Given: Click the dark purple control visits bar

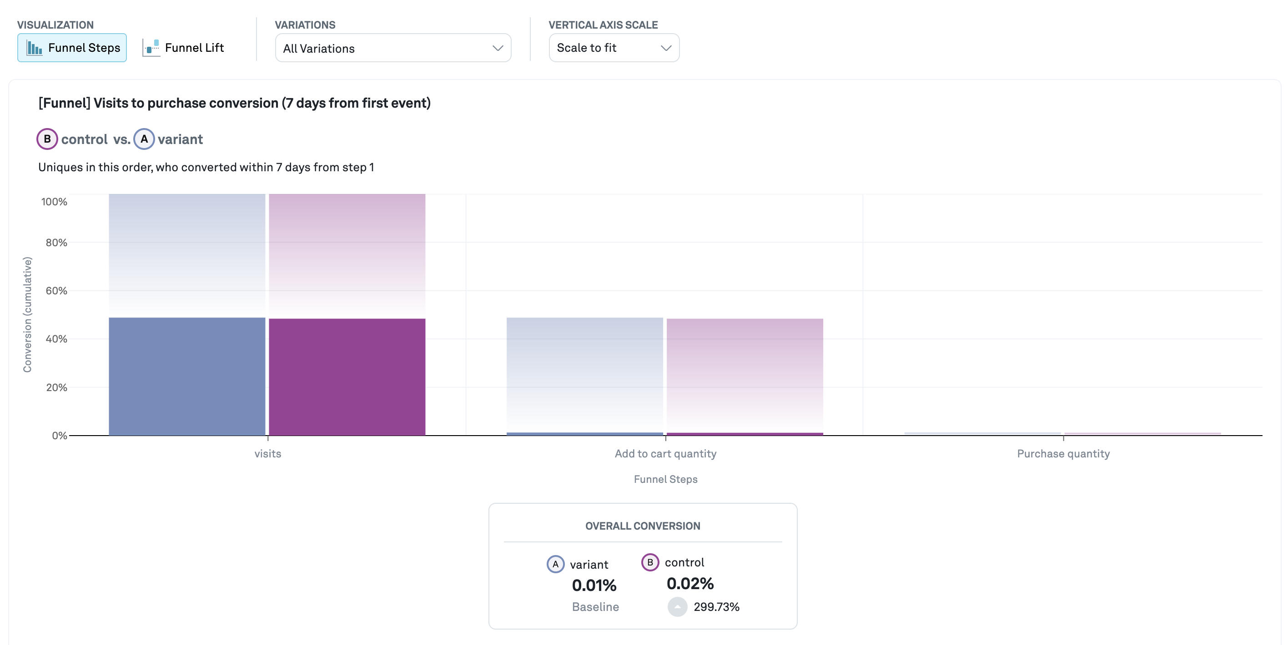Looking at the screenshot, I should (x=347, y=377).
